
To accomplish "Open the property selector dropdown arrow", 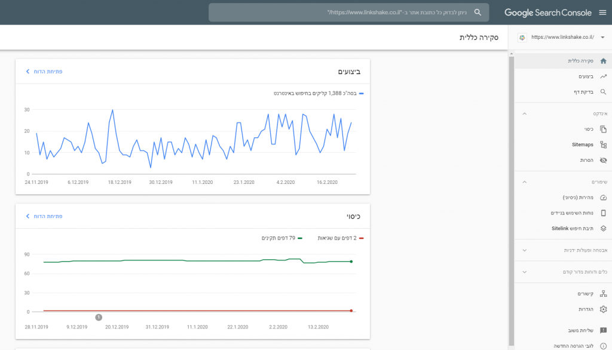I will point(602,38).
